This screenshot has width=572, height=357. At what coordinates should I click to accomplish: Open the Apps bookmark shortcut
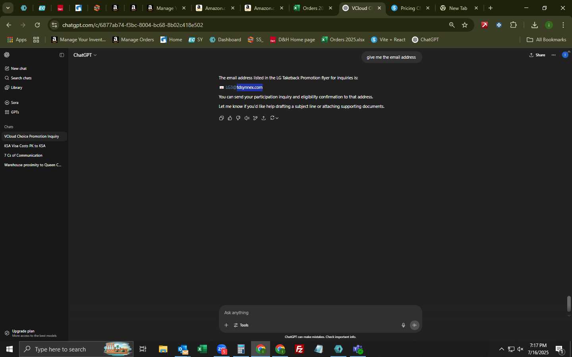click(17, 40)
